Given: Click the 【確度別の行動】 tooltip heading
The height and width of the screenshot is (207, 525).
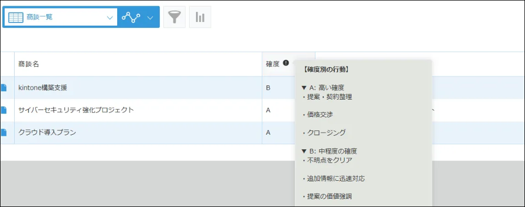Looking at the screenshot, I should [x=325, y=70].
